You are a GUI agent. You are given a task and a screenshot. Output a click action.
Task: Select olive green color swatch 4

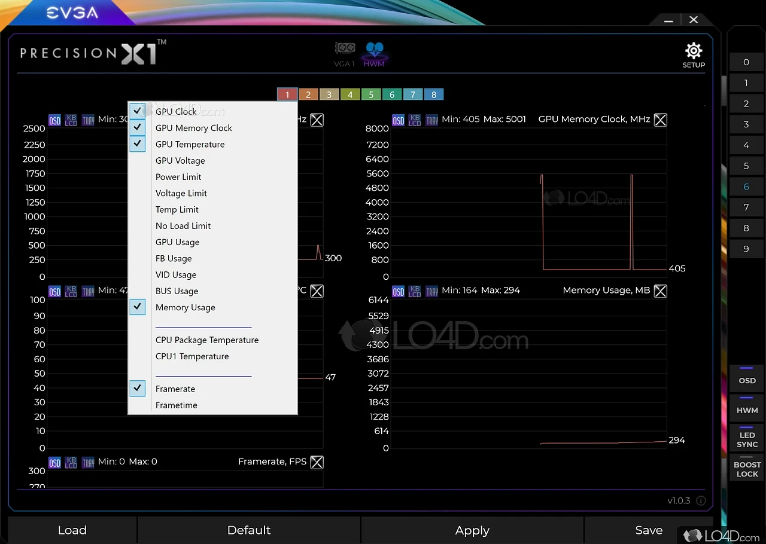[350, 94]
